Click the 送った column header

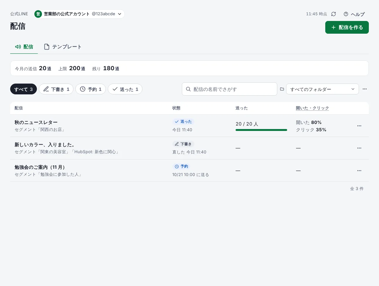tap(241, 108)
